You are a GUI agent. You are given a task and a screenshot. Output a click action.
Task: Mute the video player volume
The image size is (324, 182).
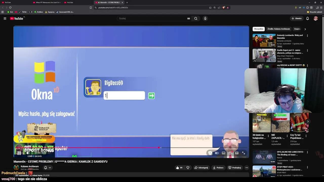coord(28,153)
